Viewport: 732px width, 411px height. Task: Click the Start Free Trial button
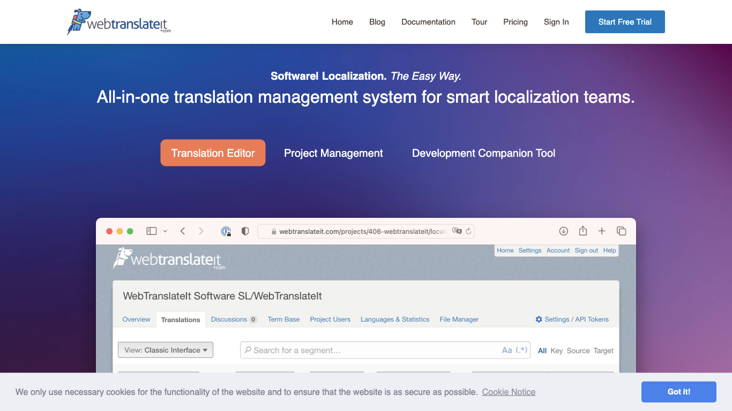[x=625, y=22]
